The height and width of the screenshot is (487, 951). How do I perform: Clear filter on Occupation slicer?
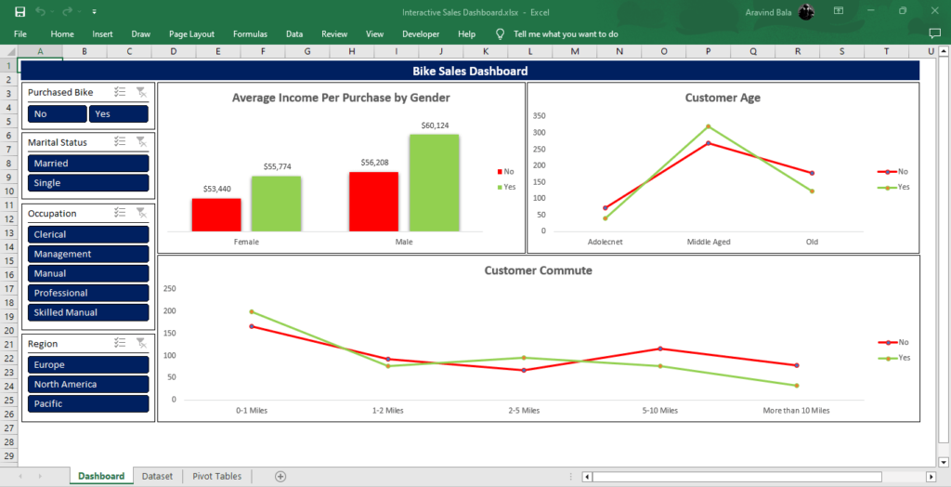(141, 213)
